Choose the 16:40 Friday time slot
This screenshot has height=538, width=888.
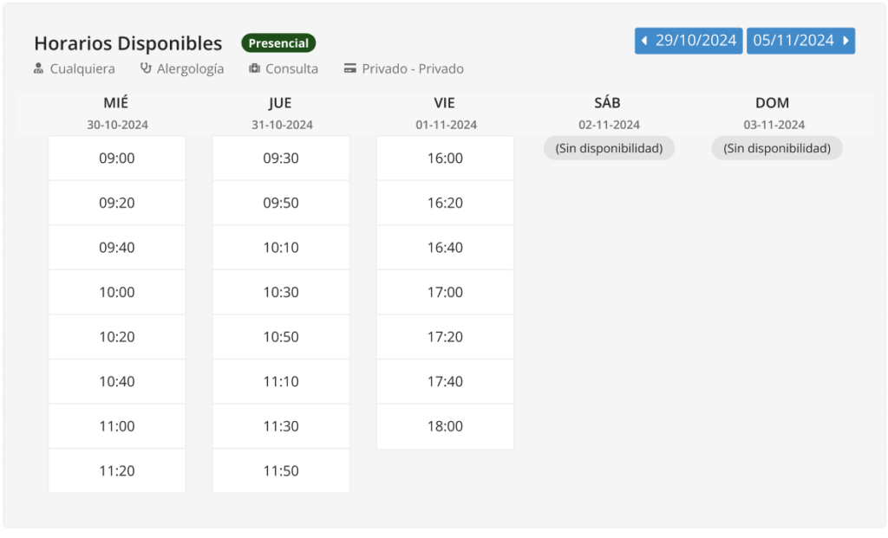(445, 248)
